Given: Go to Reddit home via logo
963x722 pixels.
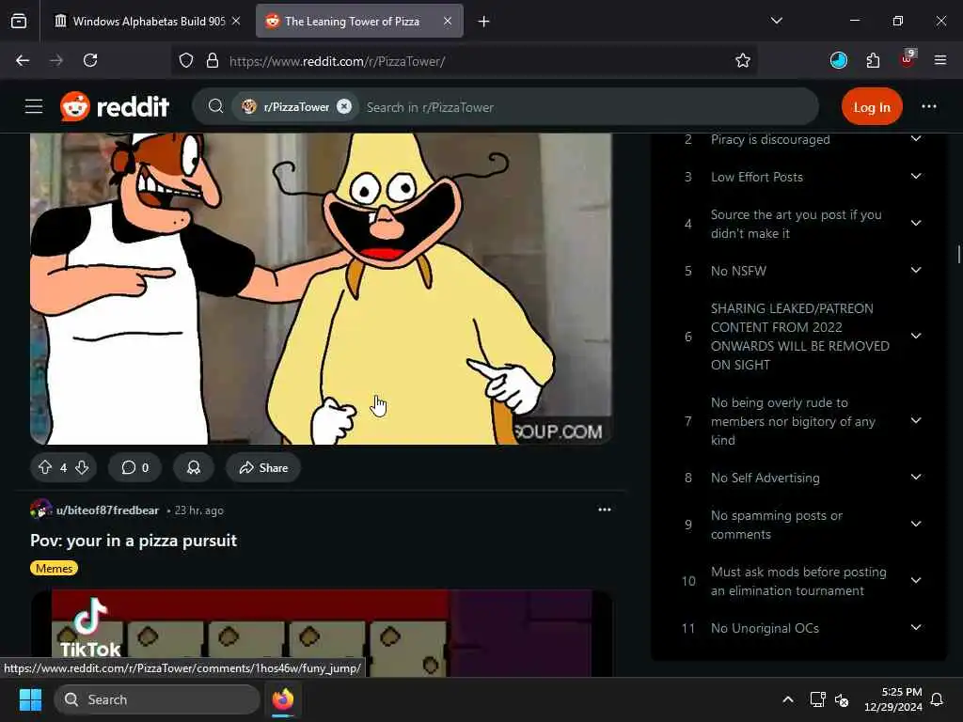Looking at the screenshot, I should (115, 107).
